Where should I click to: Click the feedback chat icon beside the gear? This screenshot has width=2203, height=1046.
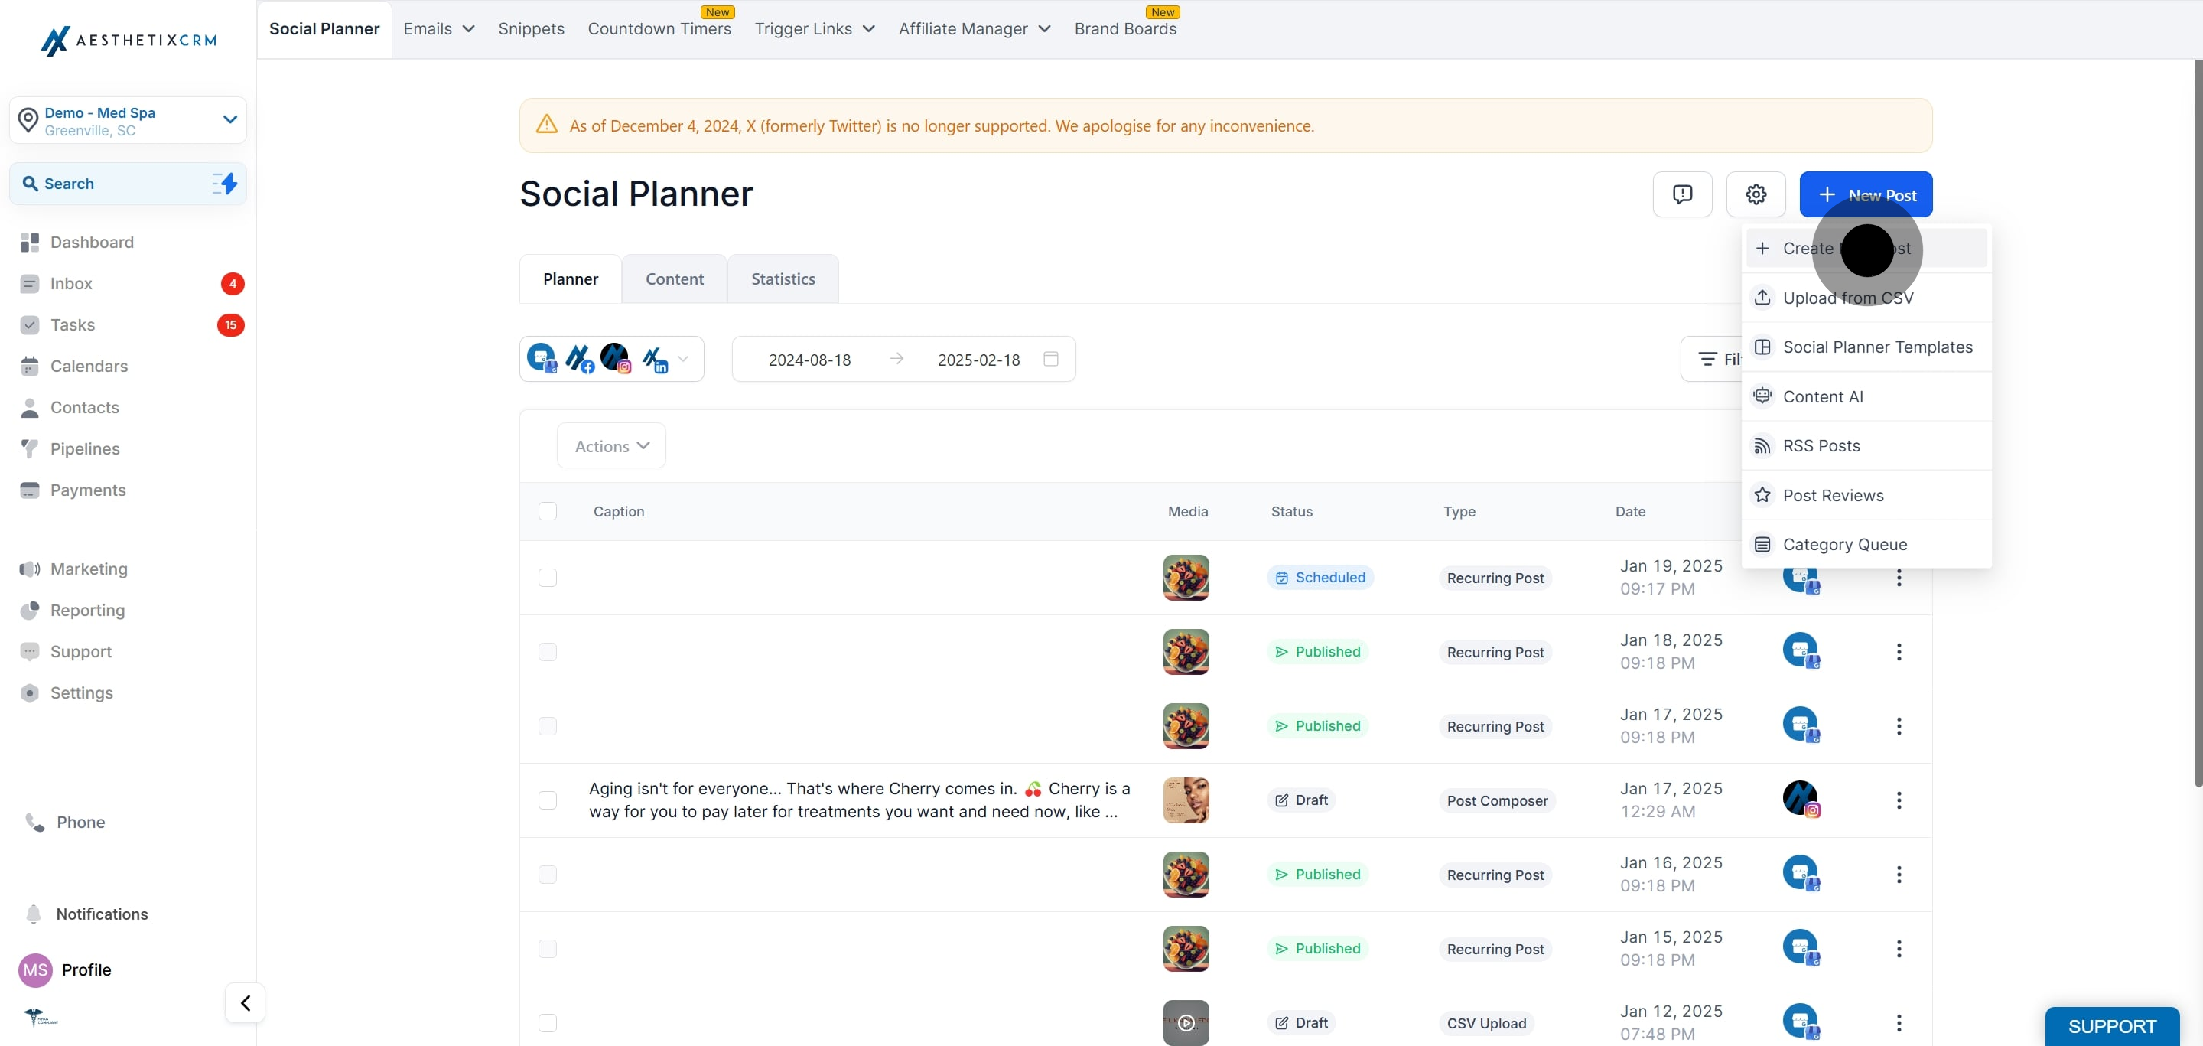pos(1682,194)
